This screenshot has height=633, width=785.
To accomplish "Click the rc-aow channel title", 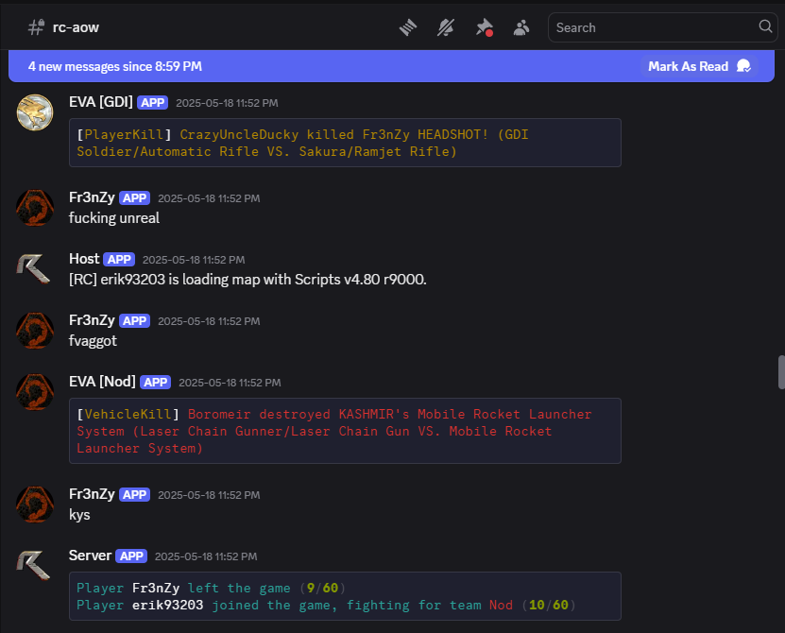I will click(76, 27).
